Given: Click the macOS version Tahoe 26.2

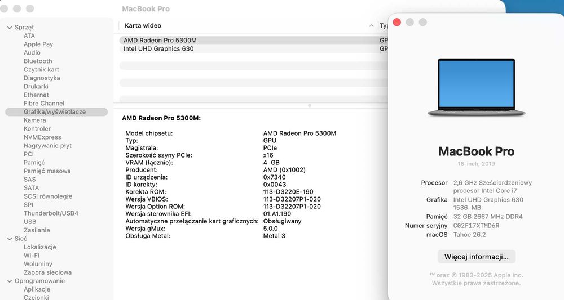Looking at the screenshot, I should coord(469,235).
